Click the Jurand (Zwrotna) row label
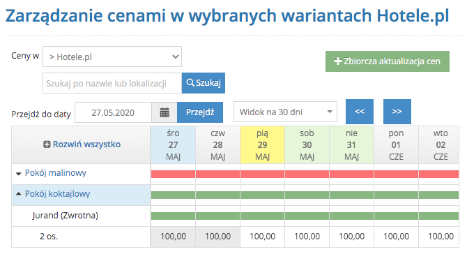 point(66,215)
